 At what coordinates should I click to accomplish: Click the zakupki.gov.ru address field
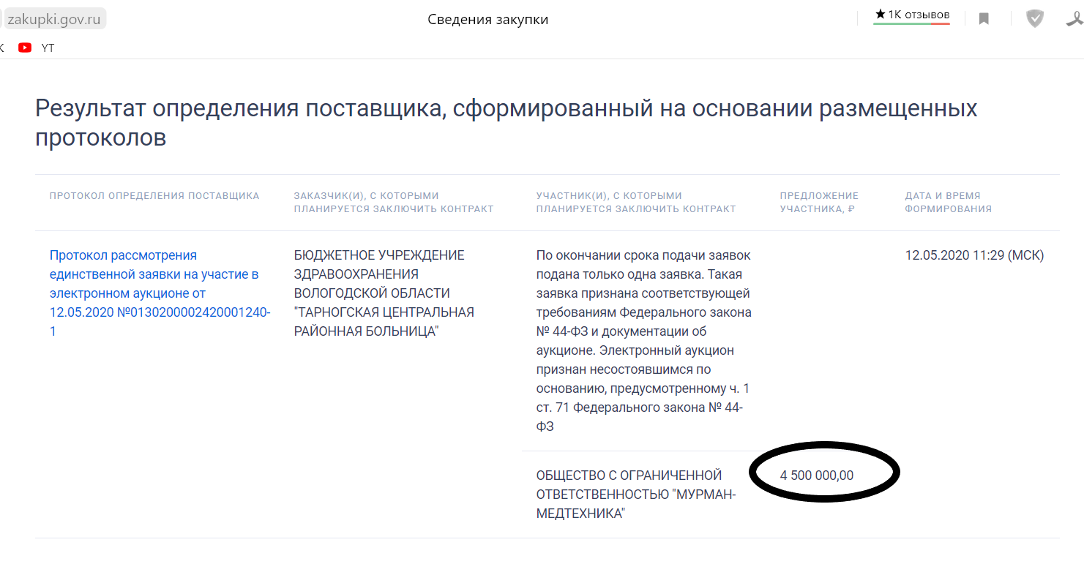click(53, 19)
